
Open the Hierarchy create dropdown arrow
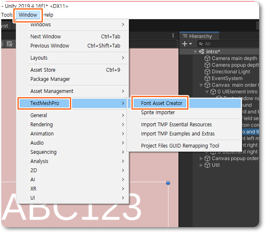(191, 44)
